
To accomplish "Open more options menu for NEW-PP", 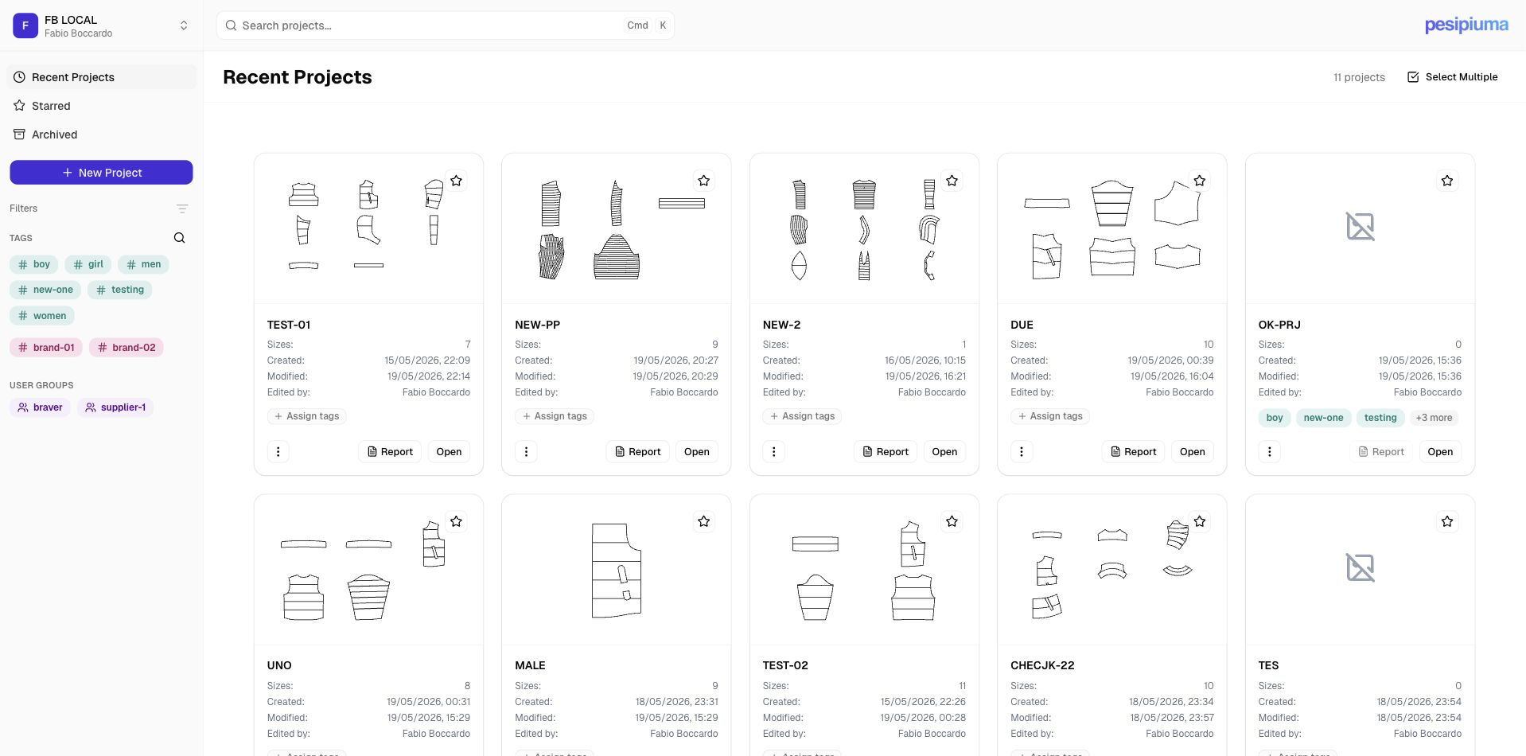I will coord(526,451).
